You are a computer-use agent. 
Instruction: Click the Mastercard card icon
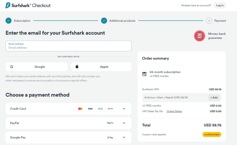80,109
